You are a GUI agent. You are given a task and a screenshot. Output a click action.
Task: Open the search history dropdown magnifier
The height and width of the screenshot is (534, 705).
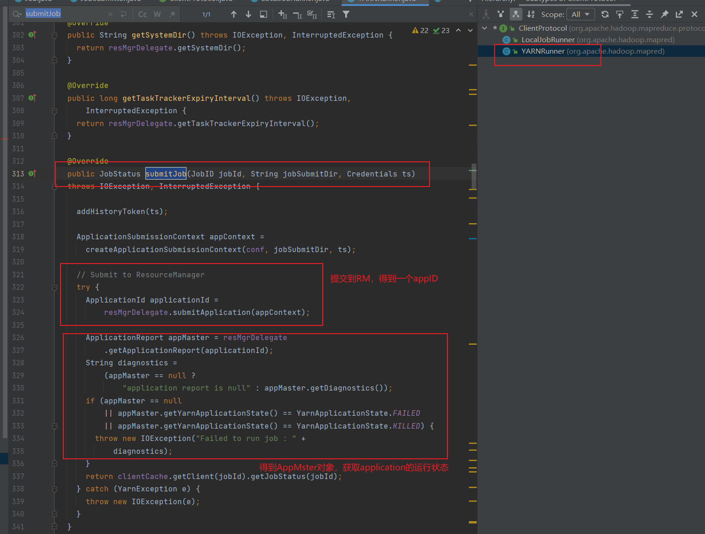[17, 14]
